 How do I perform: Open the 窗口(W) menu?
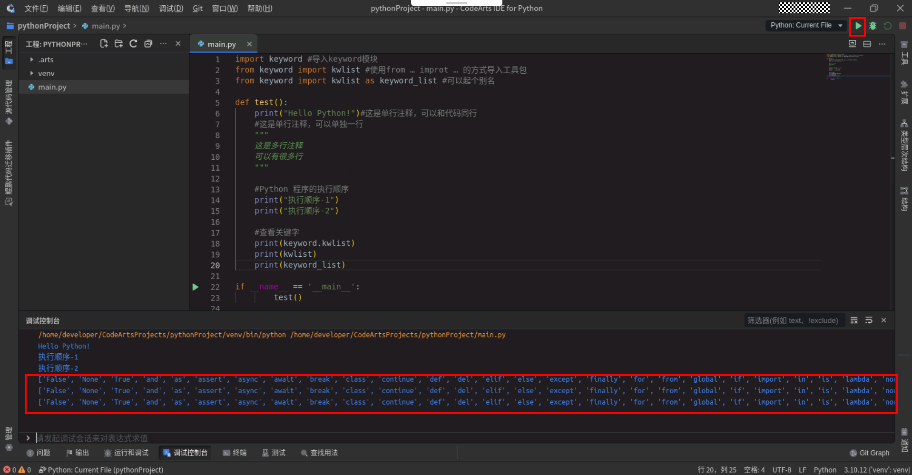[x=225, y=8]
